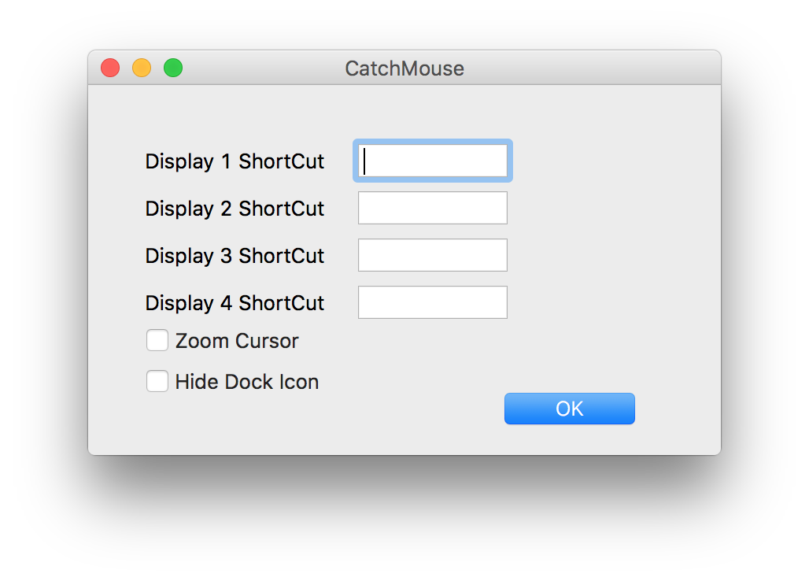Minimize CatchMouse using the yellow button
809x581 pixels.
point(142,68)
